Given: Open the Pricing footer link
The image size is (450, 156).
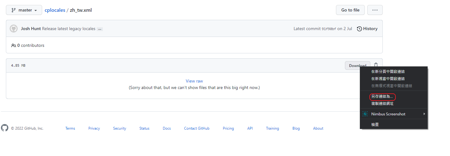Looking at the screenshot, I should (x=228, y=128).
